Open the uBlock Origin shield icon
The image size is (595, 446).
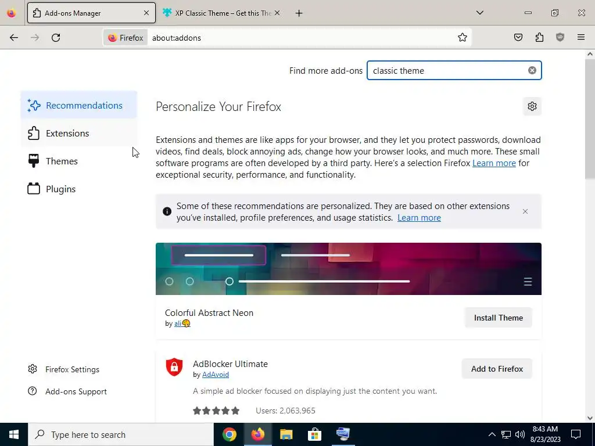pos(560,37)
